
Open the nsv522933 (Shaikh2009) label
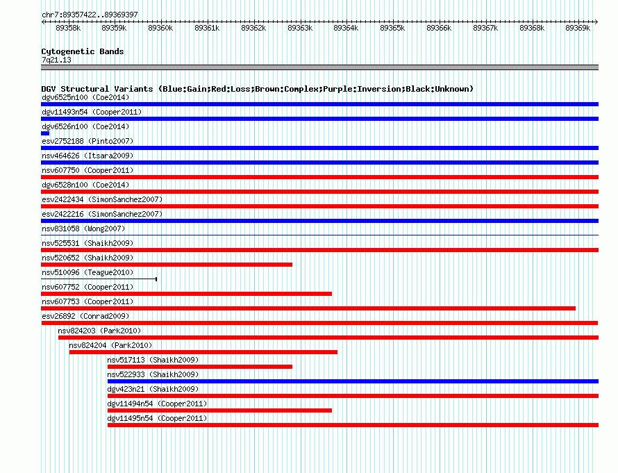[153, 374]
